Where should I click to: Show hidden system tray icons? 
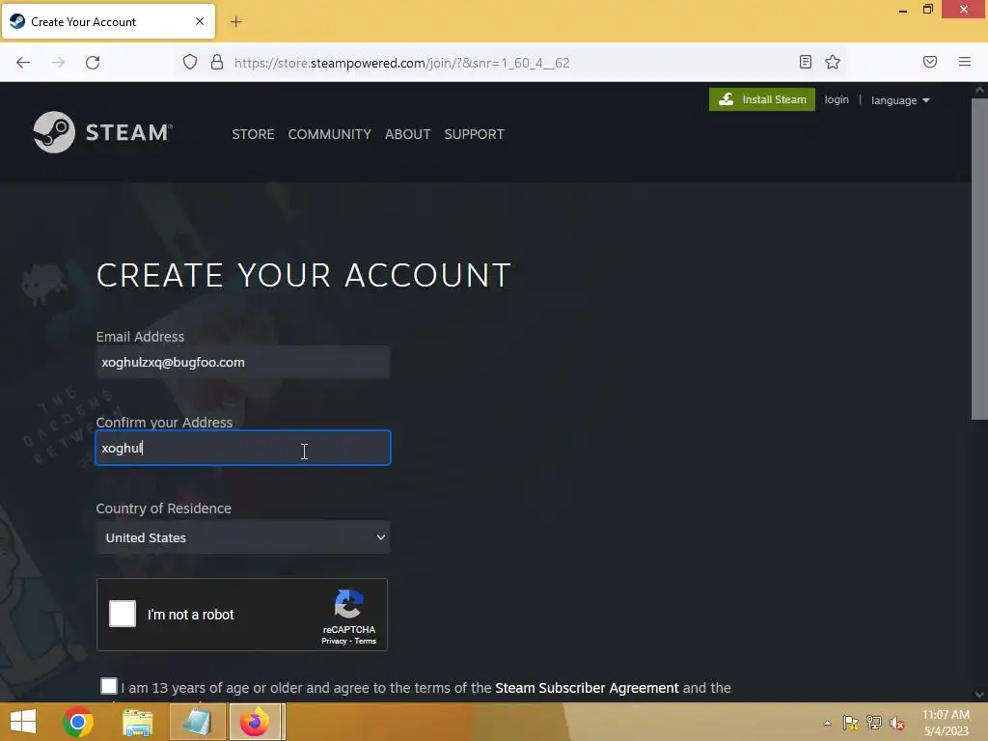click(x=827, y=723)
